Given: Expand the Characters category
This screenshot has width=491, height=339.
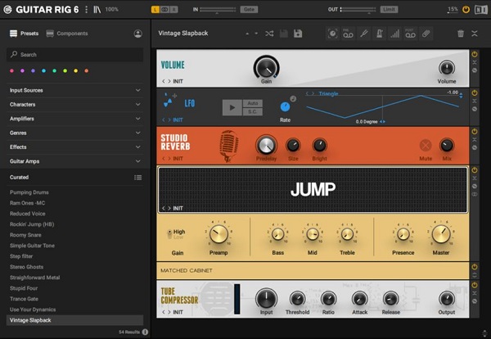Looking at the screenshot, I should pos(74,104).
